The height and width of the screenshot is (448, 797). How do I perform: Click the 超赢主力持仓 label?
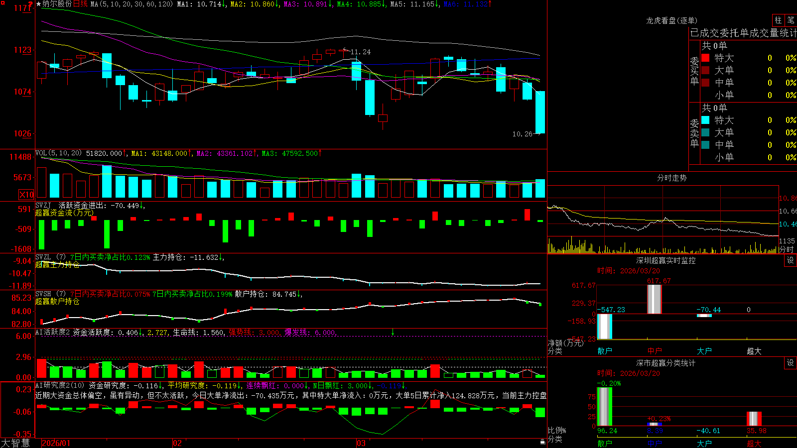[57, 264]
